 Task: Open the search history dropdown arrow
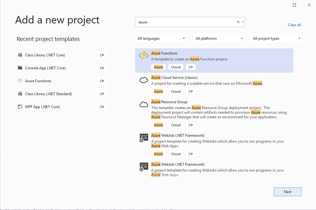(x=243, y=22)
